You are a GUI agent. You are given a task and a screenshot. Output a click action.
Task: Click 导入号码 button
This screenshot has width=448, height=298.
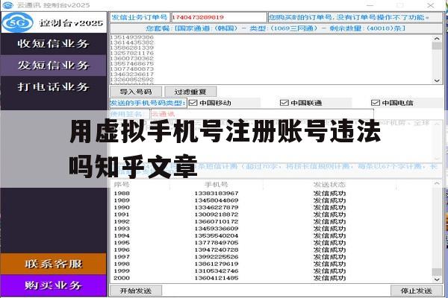pos(136,92)
